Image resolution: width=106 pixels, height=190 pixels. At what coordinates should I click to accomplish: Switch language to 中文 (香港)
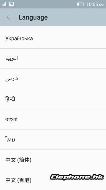(x=53, y=180)
